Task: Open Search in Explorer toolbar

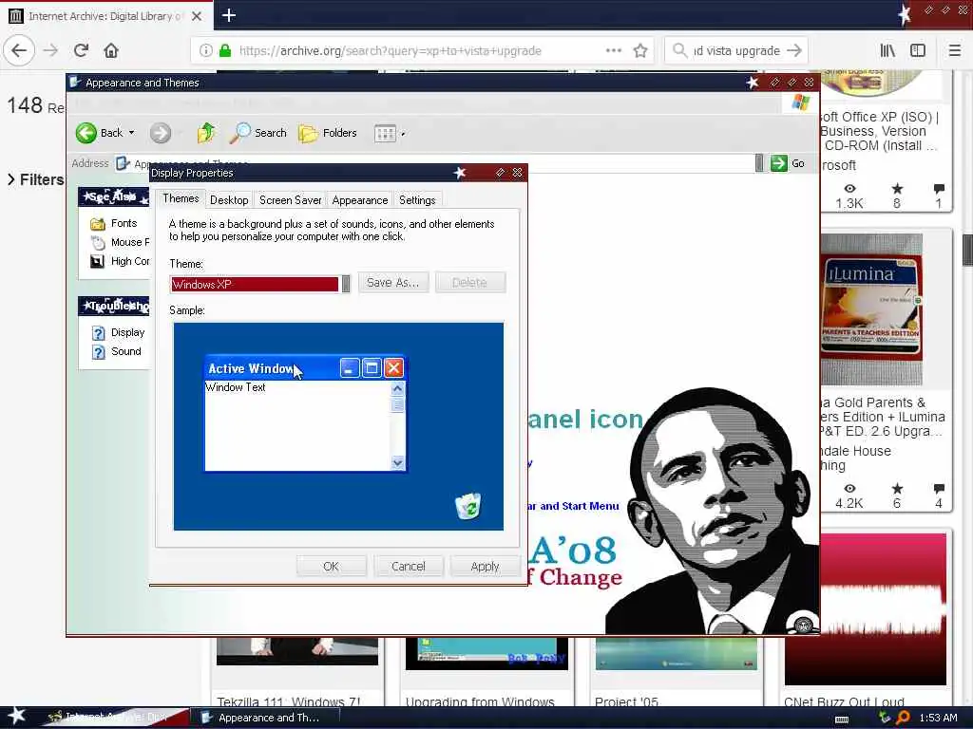Action: [x=258, y=133]
